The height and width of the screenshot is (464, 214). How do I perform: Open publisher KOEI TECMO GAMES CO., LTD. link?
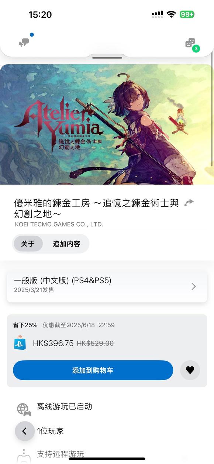[59, 224]
